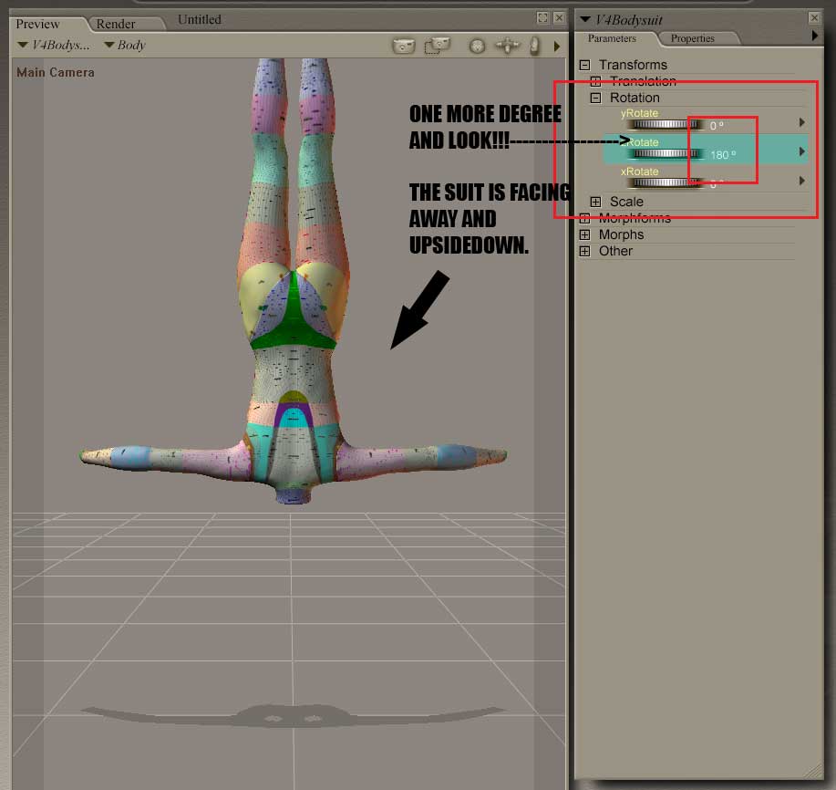Click the four-way cross arrows icon
Viewport: 836px width, 790px height.
pos(506,46)
